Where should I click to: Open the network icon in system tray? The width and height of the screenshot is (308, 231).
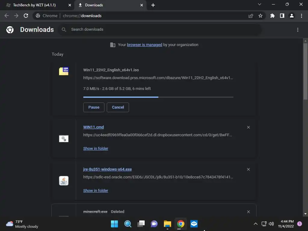point(264,224)
